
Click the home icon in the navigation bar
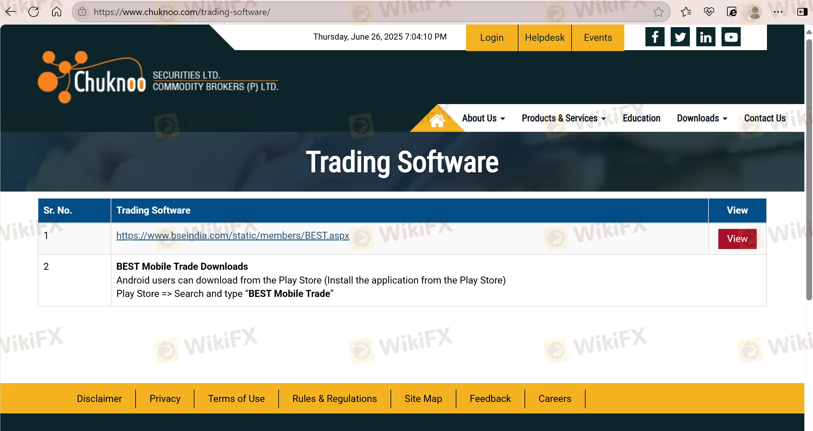(x=437, y=121)
